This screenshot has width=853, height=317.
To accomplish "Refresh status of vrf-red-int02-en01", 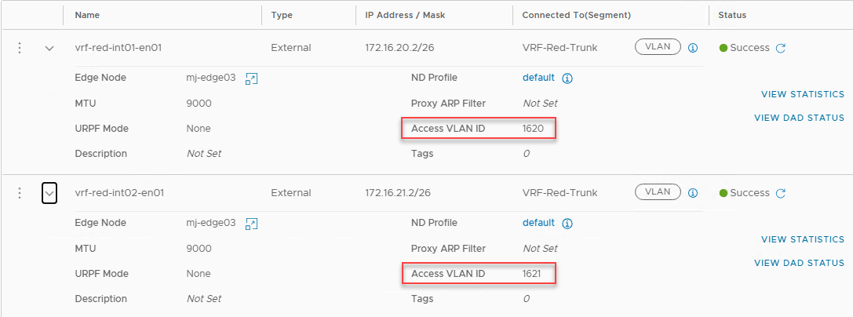I will pos(780,193).
